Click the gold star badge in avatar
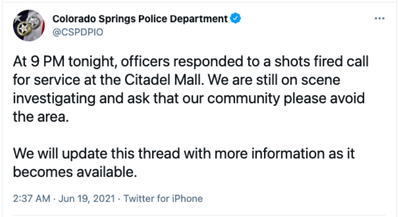This screenshot has height=217, width=399. 24,28
